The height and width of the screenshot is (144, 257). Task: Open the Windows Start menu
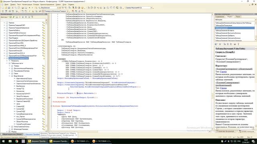click(3, 141)
